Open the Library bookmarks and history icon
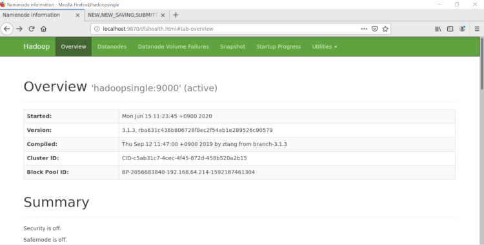Image resolution: width=484 pixels, height=245 pixels. pyautogui.click(x=438, y=29)
